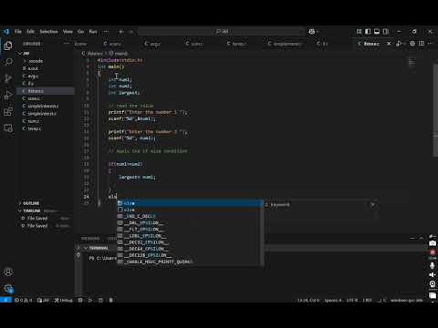This screenshot has width=438, height=328.
Task: Open the Run menu
Action: pyautogui.click(x=93, y=31)
